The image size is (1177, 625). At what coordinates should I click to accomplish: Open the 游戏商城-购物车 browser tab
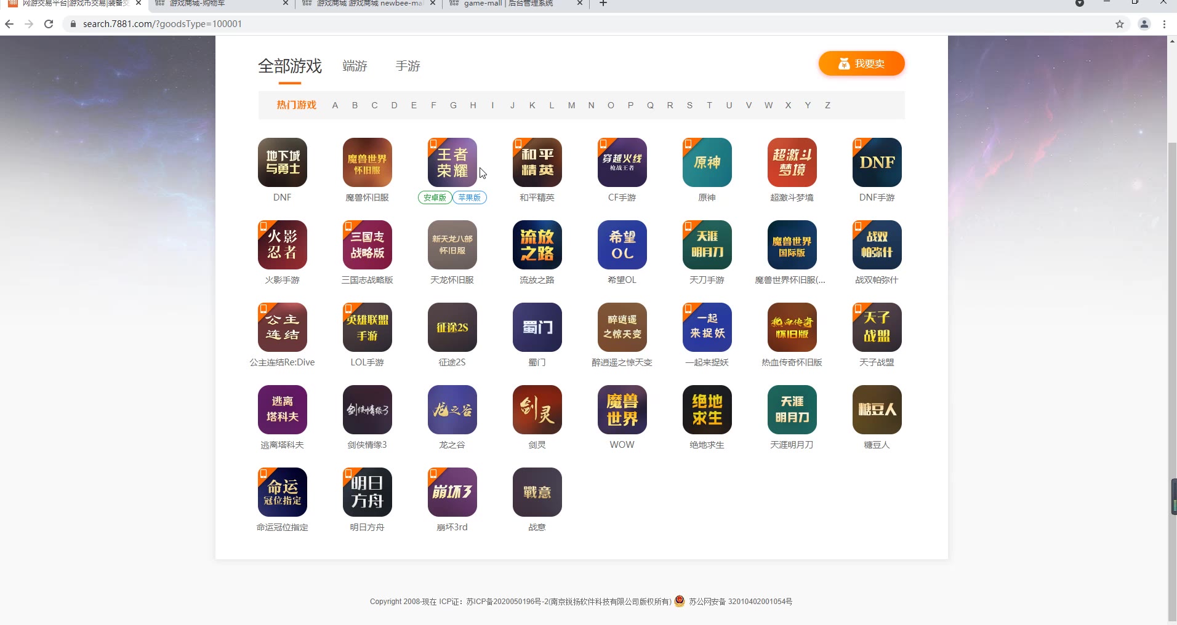click(x=222, y=4)
